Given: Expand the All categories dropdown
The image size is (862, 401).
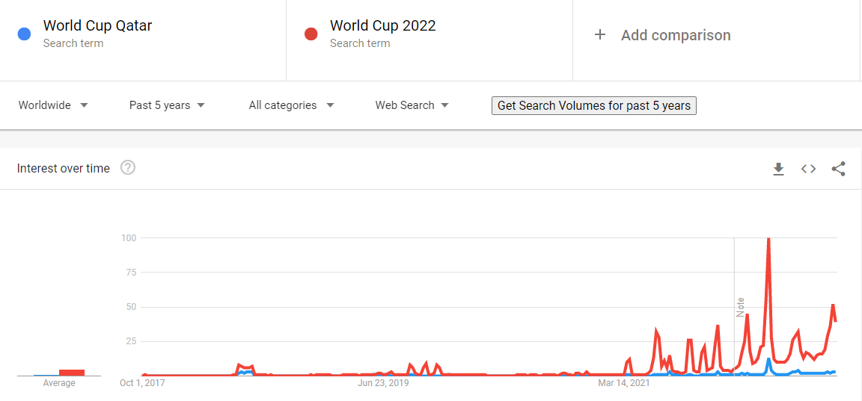Looking at the screenshot, I should coord(291,105).
